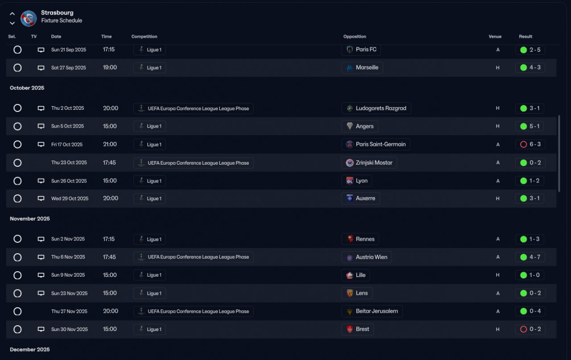Open the 6 - 3 result against PSG
This screenshot has height=360, width=571.
point(530,145)
